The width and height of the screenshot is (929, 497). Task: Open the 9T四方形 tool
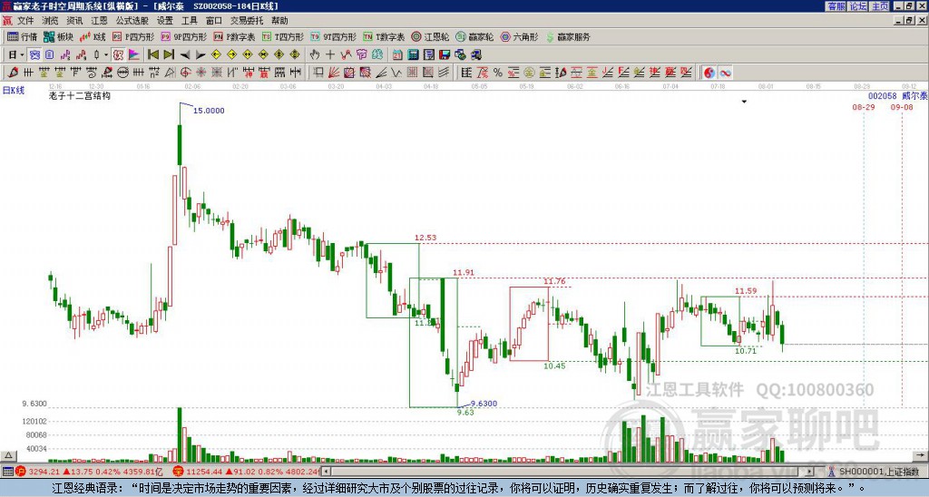(333, 36)
